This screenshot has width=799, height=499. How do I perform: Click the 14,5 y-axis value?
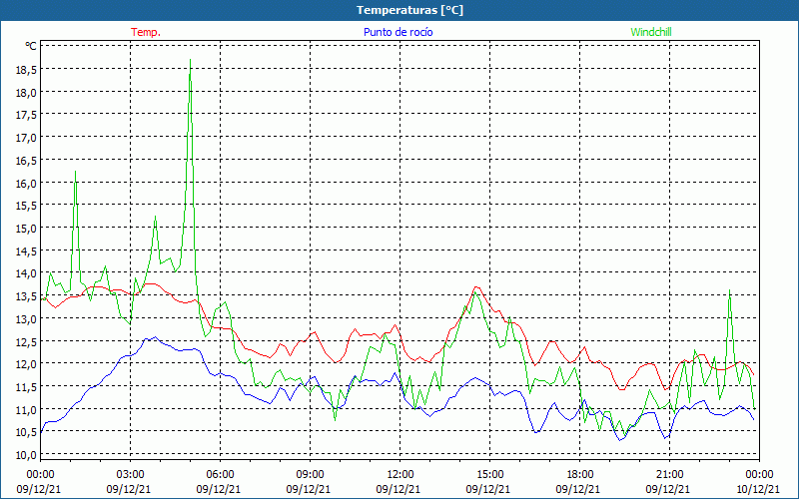[26, 251]
